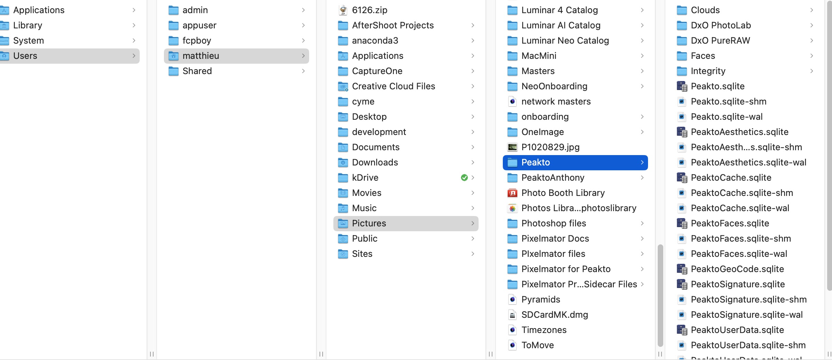Select PeaktoSignature.sqlite-shm file name

coord(749,299)
